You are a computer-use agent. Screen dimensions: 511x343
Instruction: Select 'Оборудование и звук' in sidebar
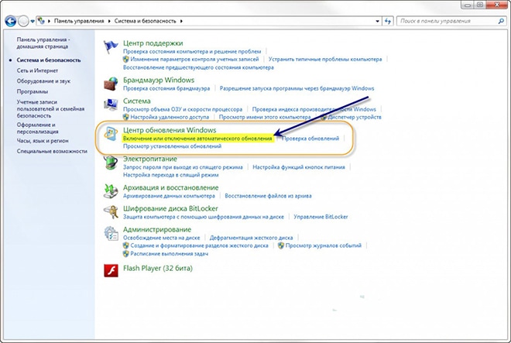(43, 80)
